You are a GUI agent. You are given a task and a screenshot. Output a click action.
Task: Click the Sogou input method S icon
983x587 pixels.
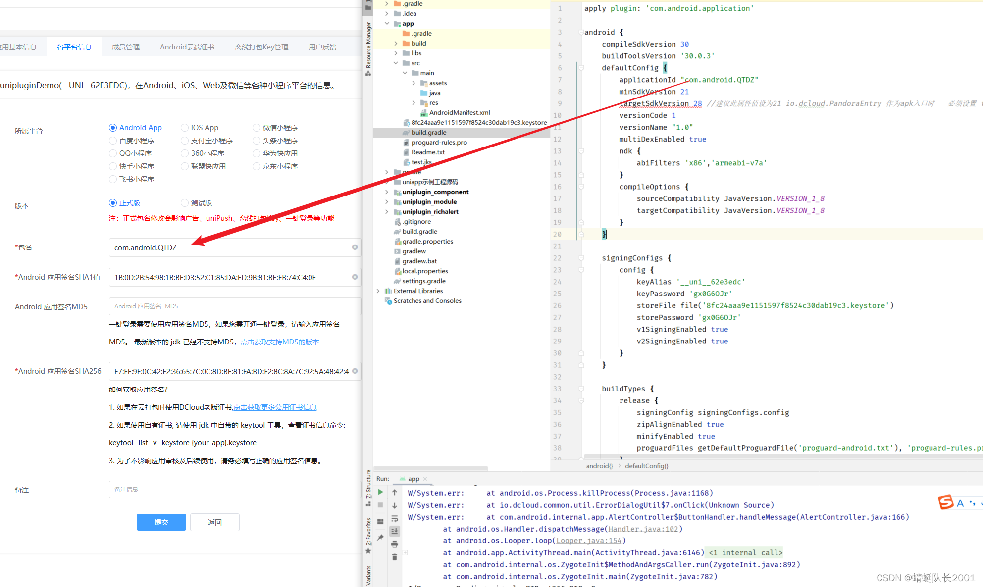(946, 502)
